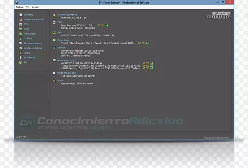Click the Almacenamiento heading in the summary panel
The width and height of the screenshot is (248, 168).
(66, 60)
